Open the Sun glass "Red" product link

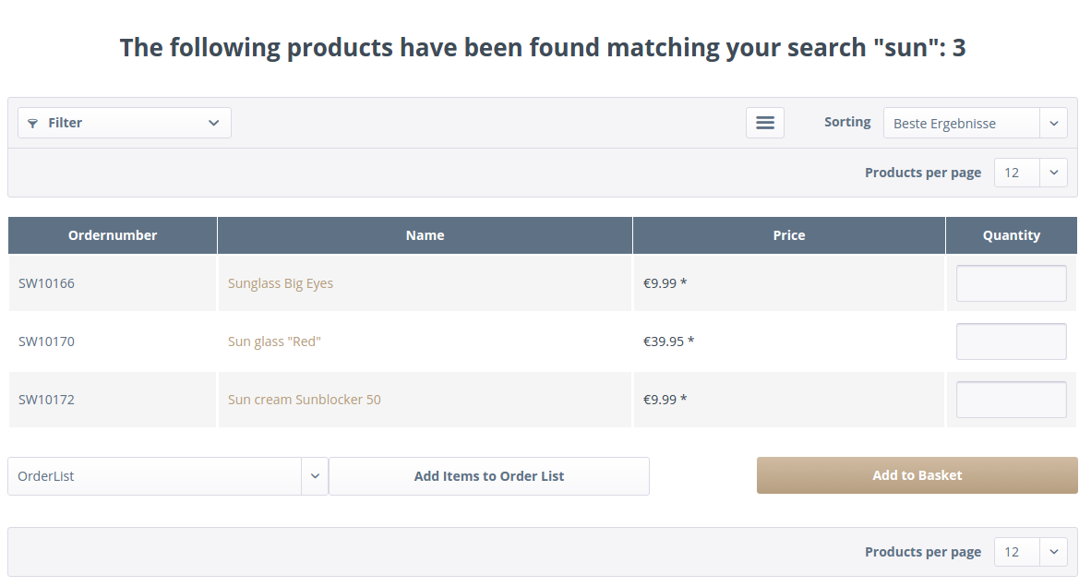[274, 341]
